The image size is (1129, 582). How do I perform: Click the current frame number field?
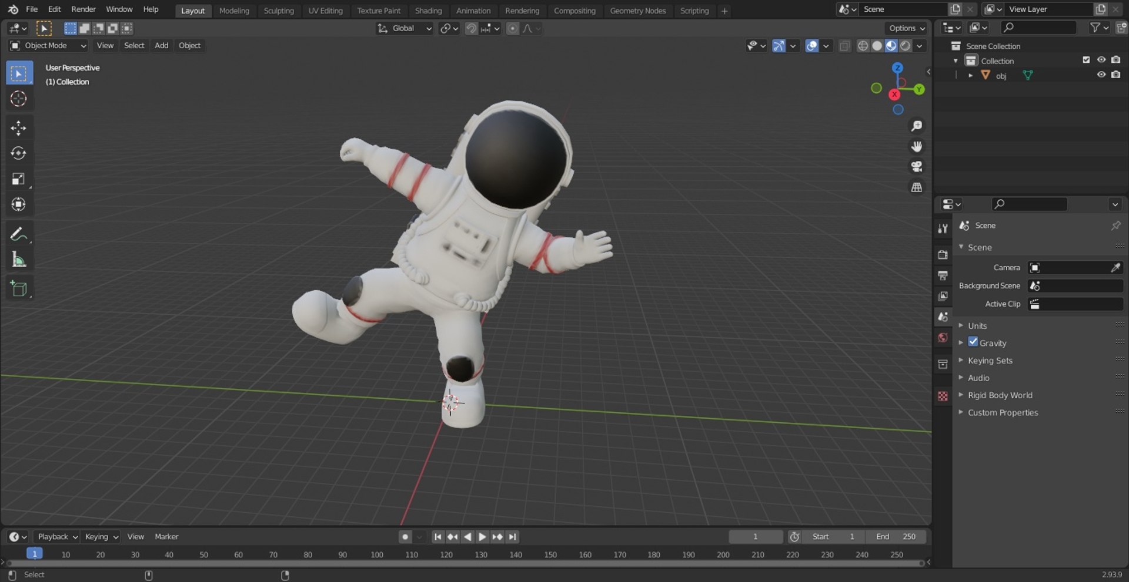pyautogui.click(x=756, y=537)
